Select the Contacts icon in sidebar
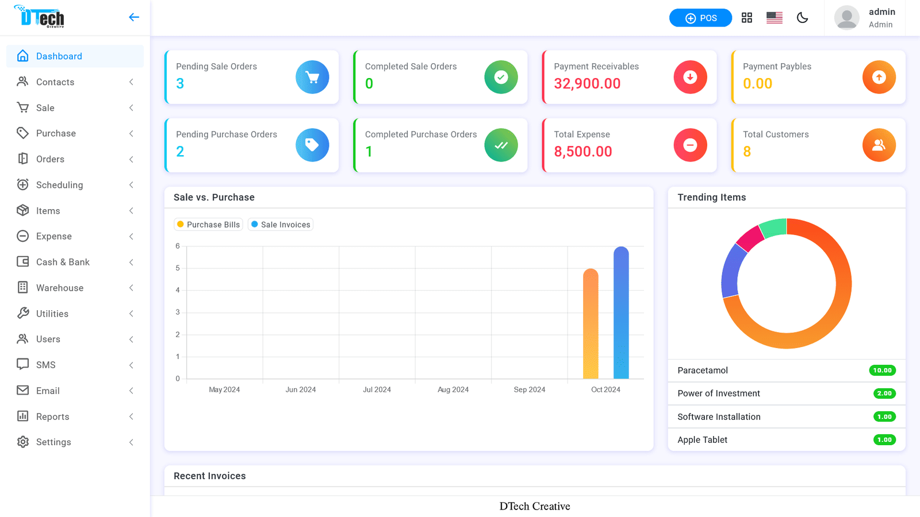The width and height of the screenshot is (920, 517). (22, 82)
